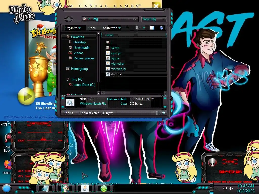
Task: Refresh the dfg folder view
Action: pos(135,19)
